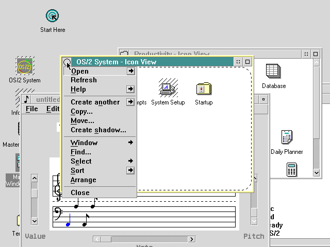
Task: Click the treble clef symbol
Action: [57, 187]
